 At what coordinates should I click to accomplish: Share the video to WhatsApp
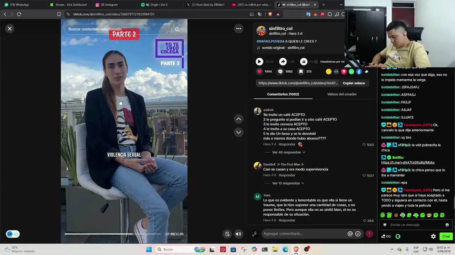(351, 72)
